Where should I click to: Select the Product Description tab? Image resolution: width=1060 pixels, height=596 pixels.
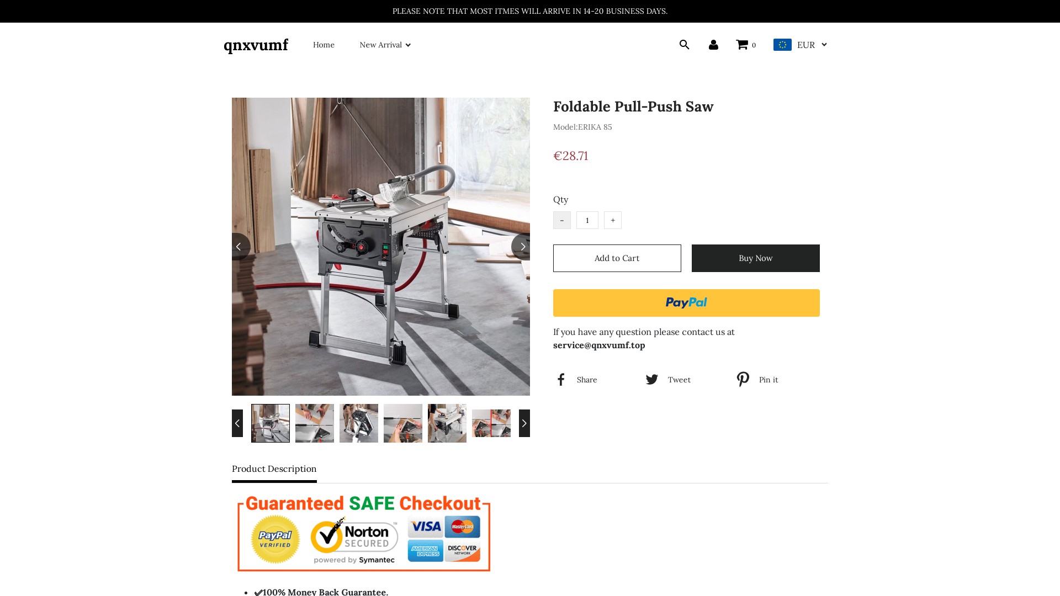pos(274,469)
